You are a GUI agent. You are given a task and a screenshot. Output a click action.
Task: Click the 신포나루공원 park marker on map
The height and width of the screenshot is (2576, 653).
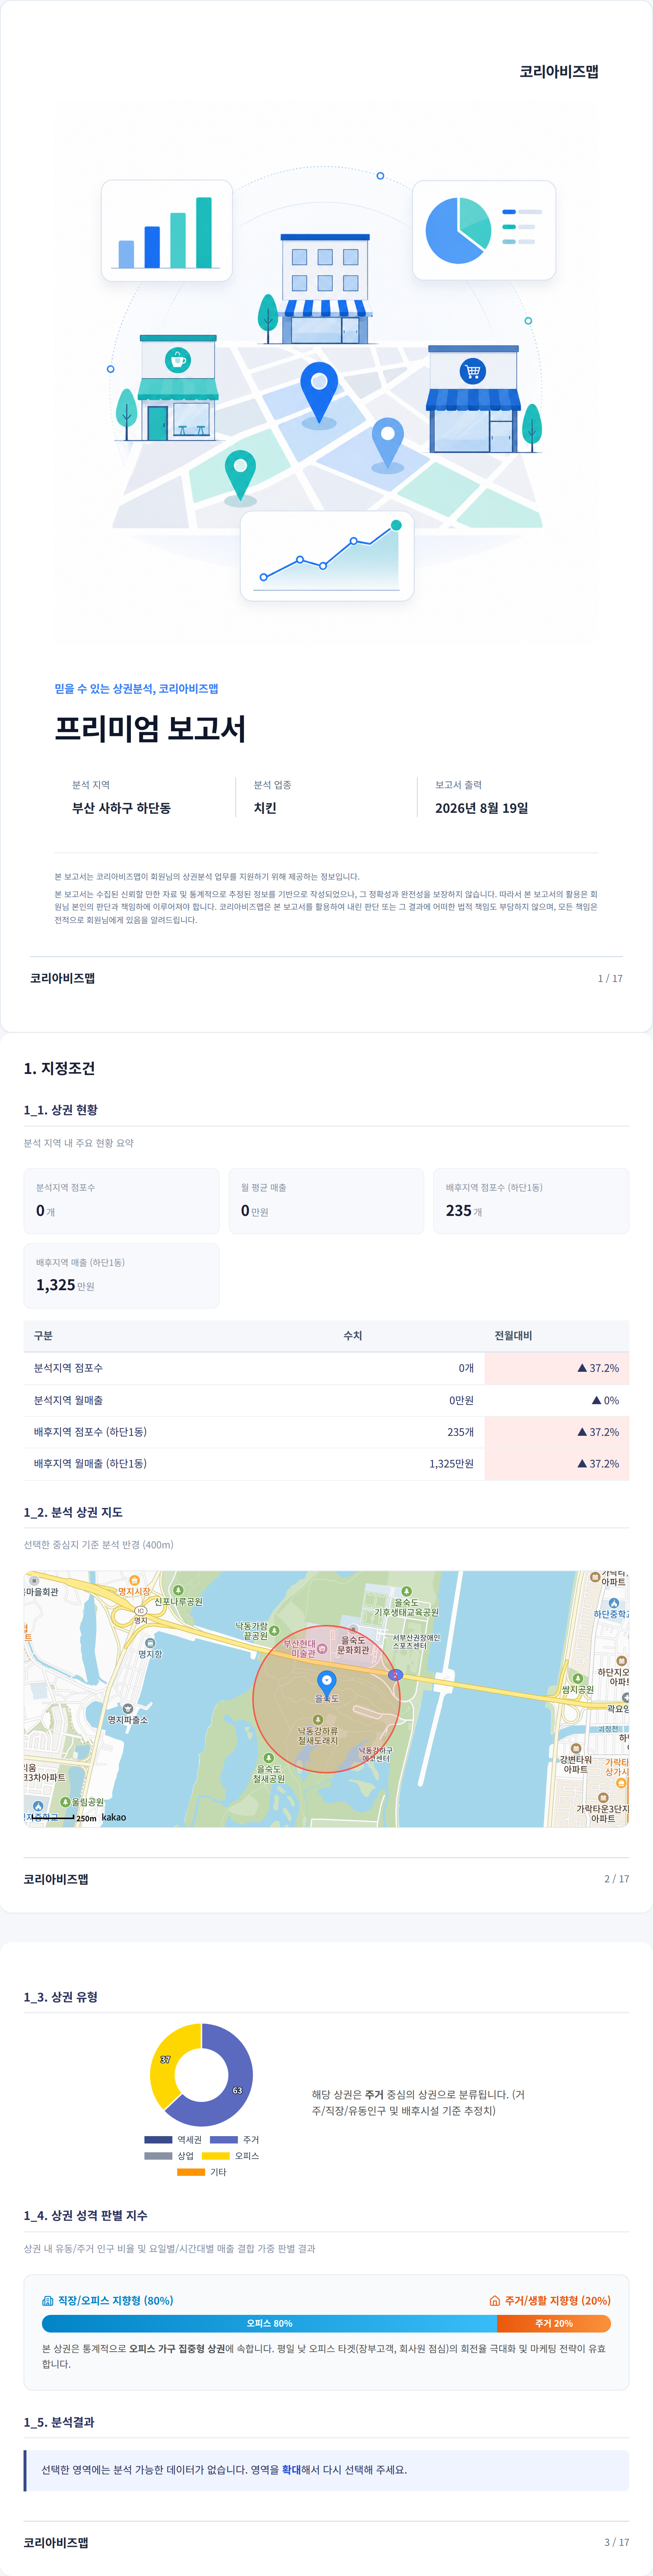click(x=178, y=1590)
